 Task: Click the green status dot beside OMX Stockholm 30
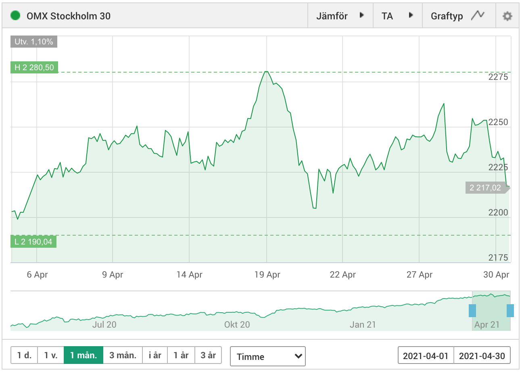tap(15, 16)
